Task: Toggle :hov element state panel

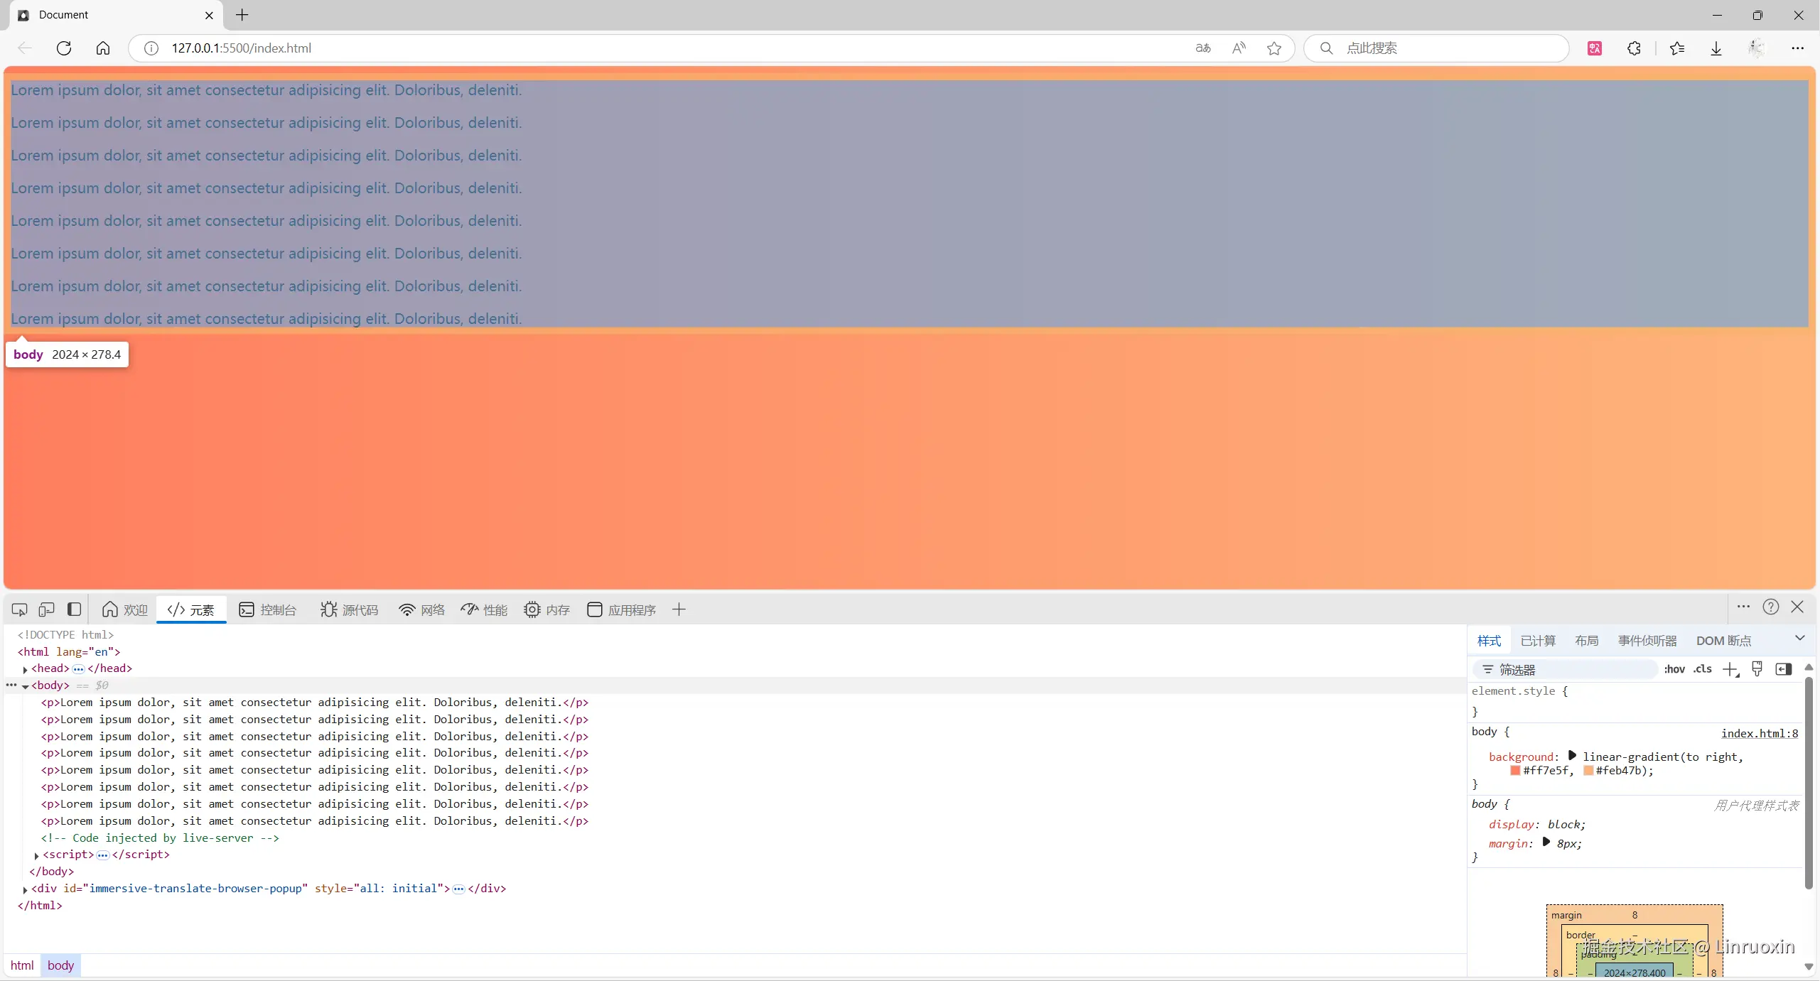Action: tap(1674, 669)
